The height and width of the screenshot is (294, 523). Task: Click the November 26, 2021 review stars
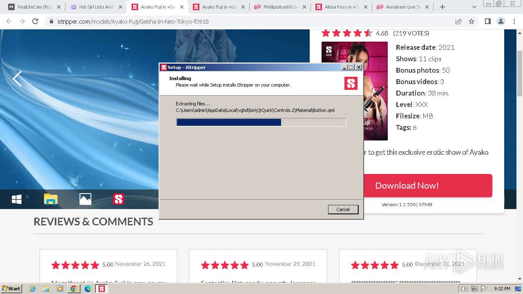pyautogui.click(x=75, y=265)
